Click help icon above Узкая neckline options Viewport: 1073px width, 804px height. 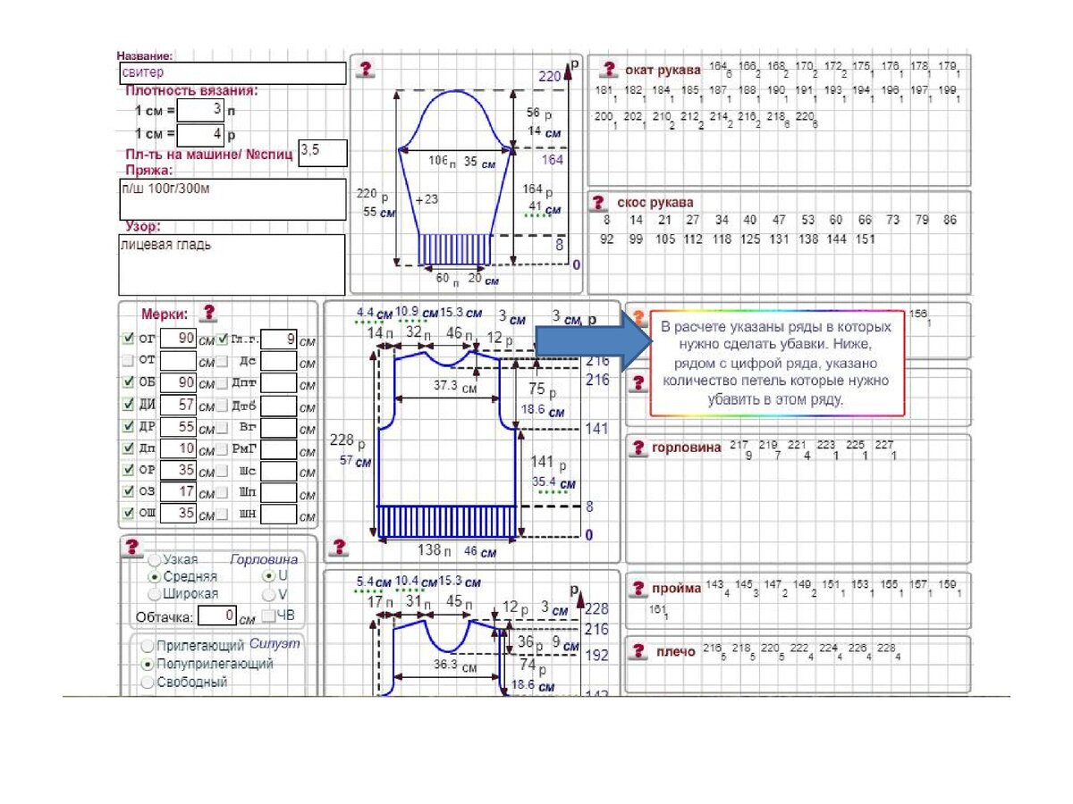132,546
